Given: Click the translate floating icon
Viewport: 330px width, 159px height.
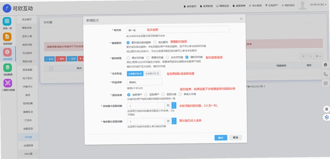Looking at the screenshot, I should pos(326,109).
